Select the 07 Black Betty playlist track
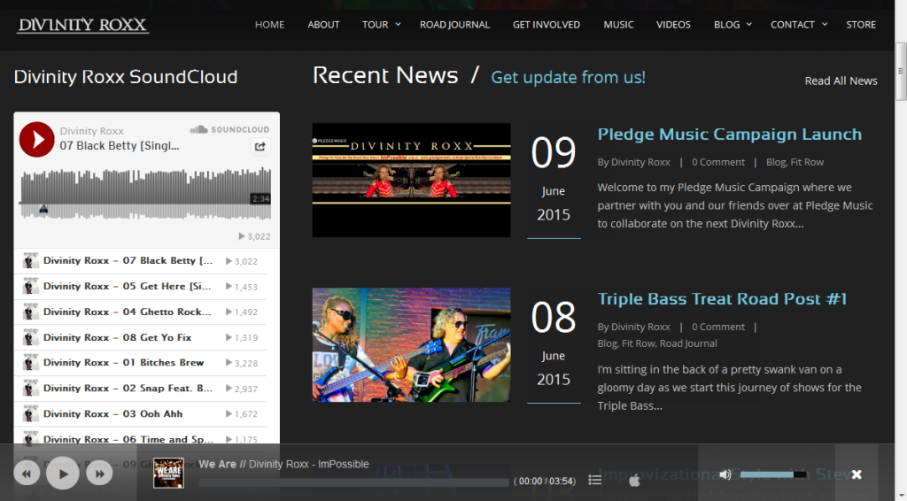This screenshot has width=907, height=501. [140, 261]
